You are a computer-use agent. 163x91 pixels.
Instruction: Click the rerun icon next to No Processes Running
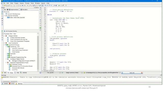(x=5, y=31)
